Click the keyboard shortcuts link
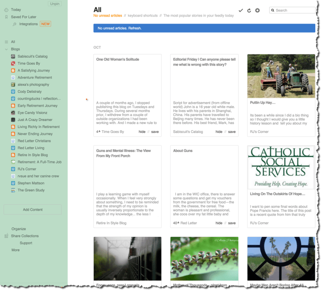 pos(142,16)
